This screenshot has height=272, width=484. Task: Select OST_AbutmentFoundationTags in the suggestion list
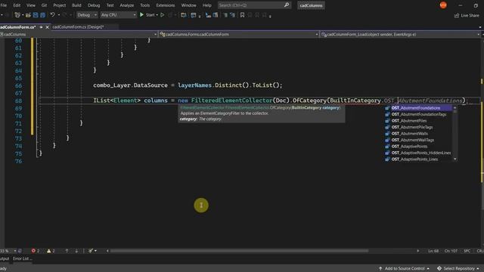[x=418, y=114]
